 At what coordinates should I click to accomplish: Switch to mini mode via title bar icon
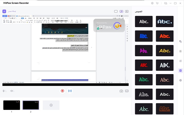[166, 3]
